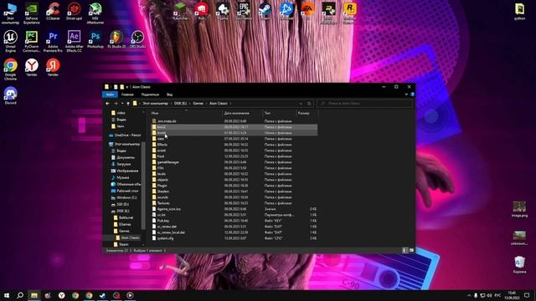Open taskbar search magnifier
This screenshot has height=301, width=536.
pos(20,295)
